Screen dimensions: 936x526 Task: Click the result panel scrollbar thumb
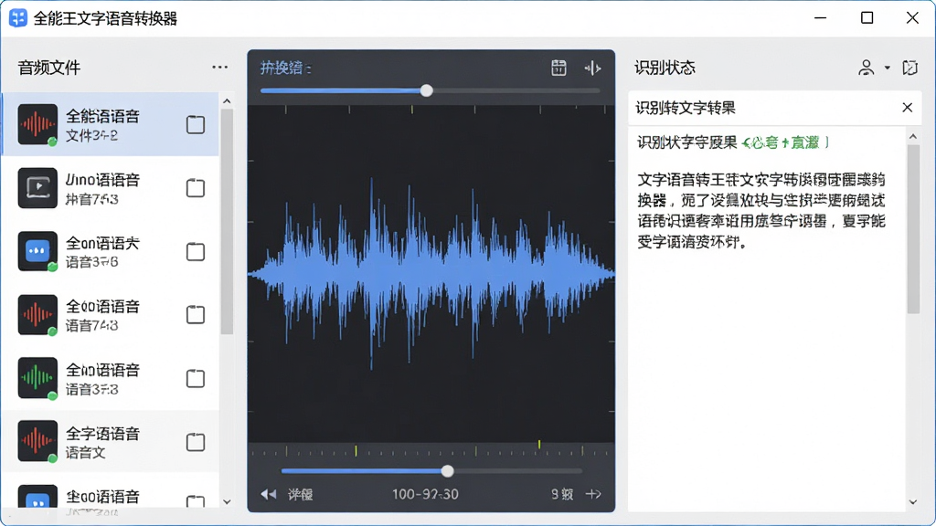pyautogui.click(x=913, y=229)
